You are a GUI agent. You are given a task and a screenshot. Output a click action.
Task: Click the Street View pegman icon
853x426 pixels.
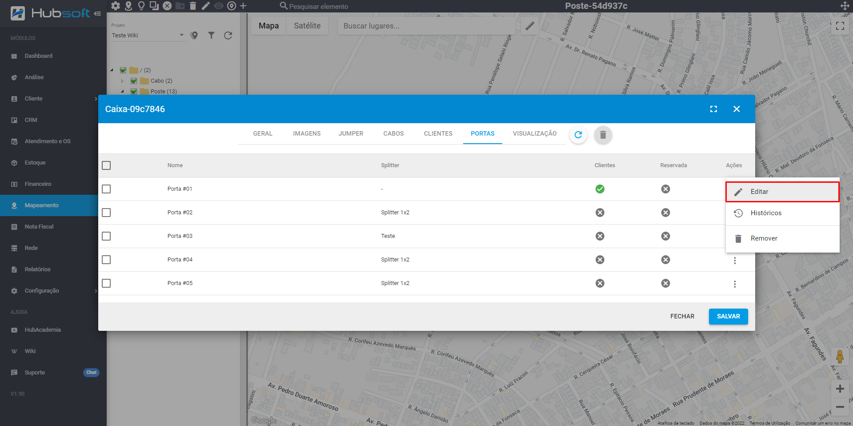coord(840,356)
